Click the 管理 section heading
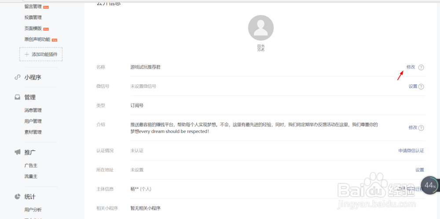The width and height of the screenshot is (440, 219). (x=30, y=97)
